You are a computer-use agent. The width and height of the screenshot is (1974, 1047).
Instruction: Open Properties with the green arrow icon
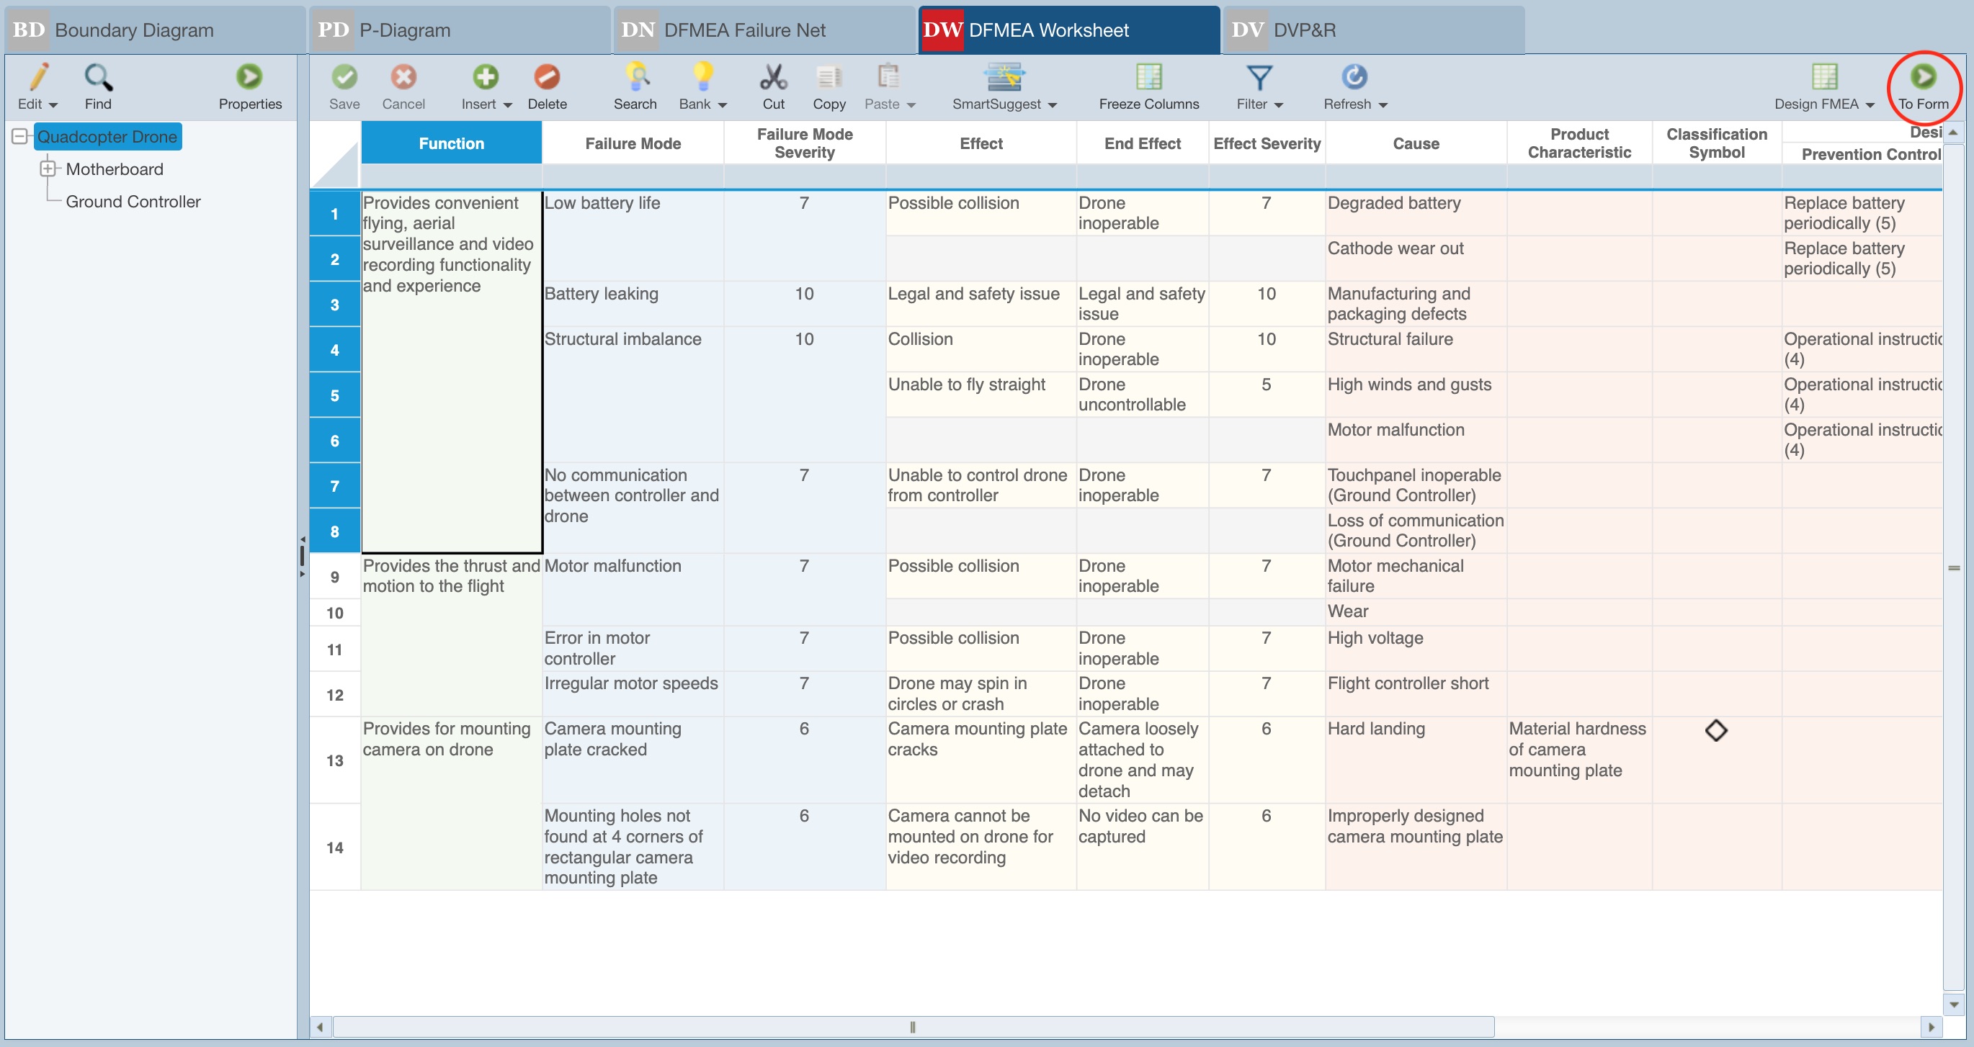click(x=249, y=77)
